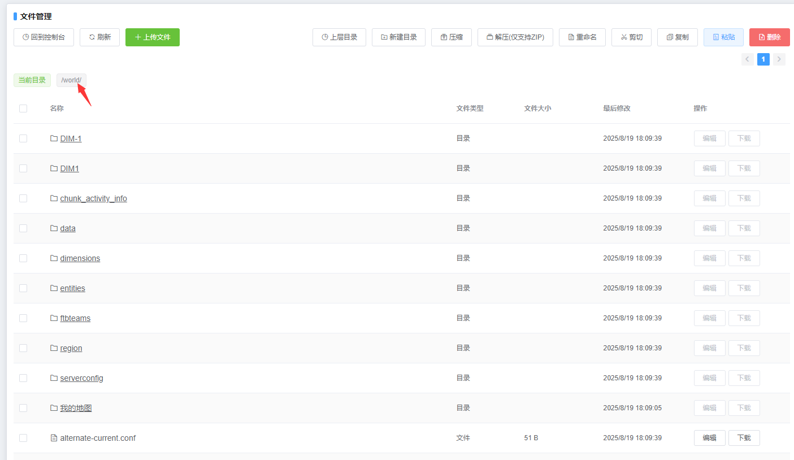Go back with 回到控制台 button
The height and width of the screenshot is (460, 794).
point(44,37)
